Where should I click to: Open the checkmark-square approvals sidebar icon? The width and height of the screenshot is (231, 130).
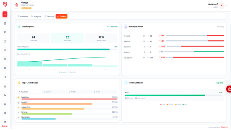5,41
